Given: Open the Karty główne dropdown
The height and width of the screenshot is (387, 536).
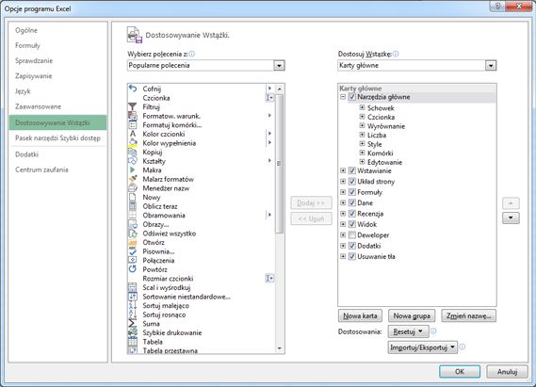Looking at the screenshot, I should (491, 65).
